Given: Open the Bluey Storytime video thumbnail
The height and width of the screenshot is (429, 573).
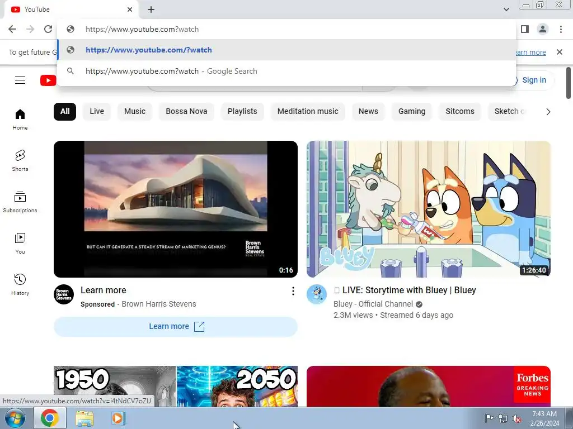Looking at the screenshot, I should point(428,209).
